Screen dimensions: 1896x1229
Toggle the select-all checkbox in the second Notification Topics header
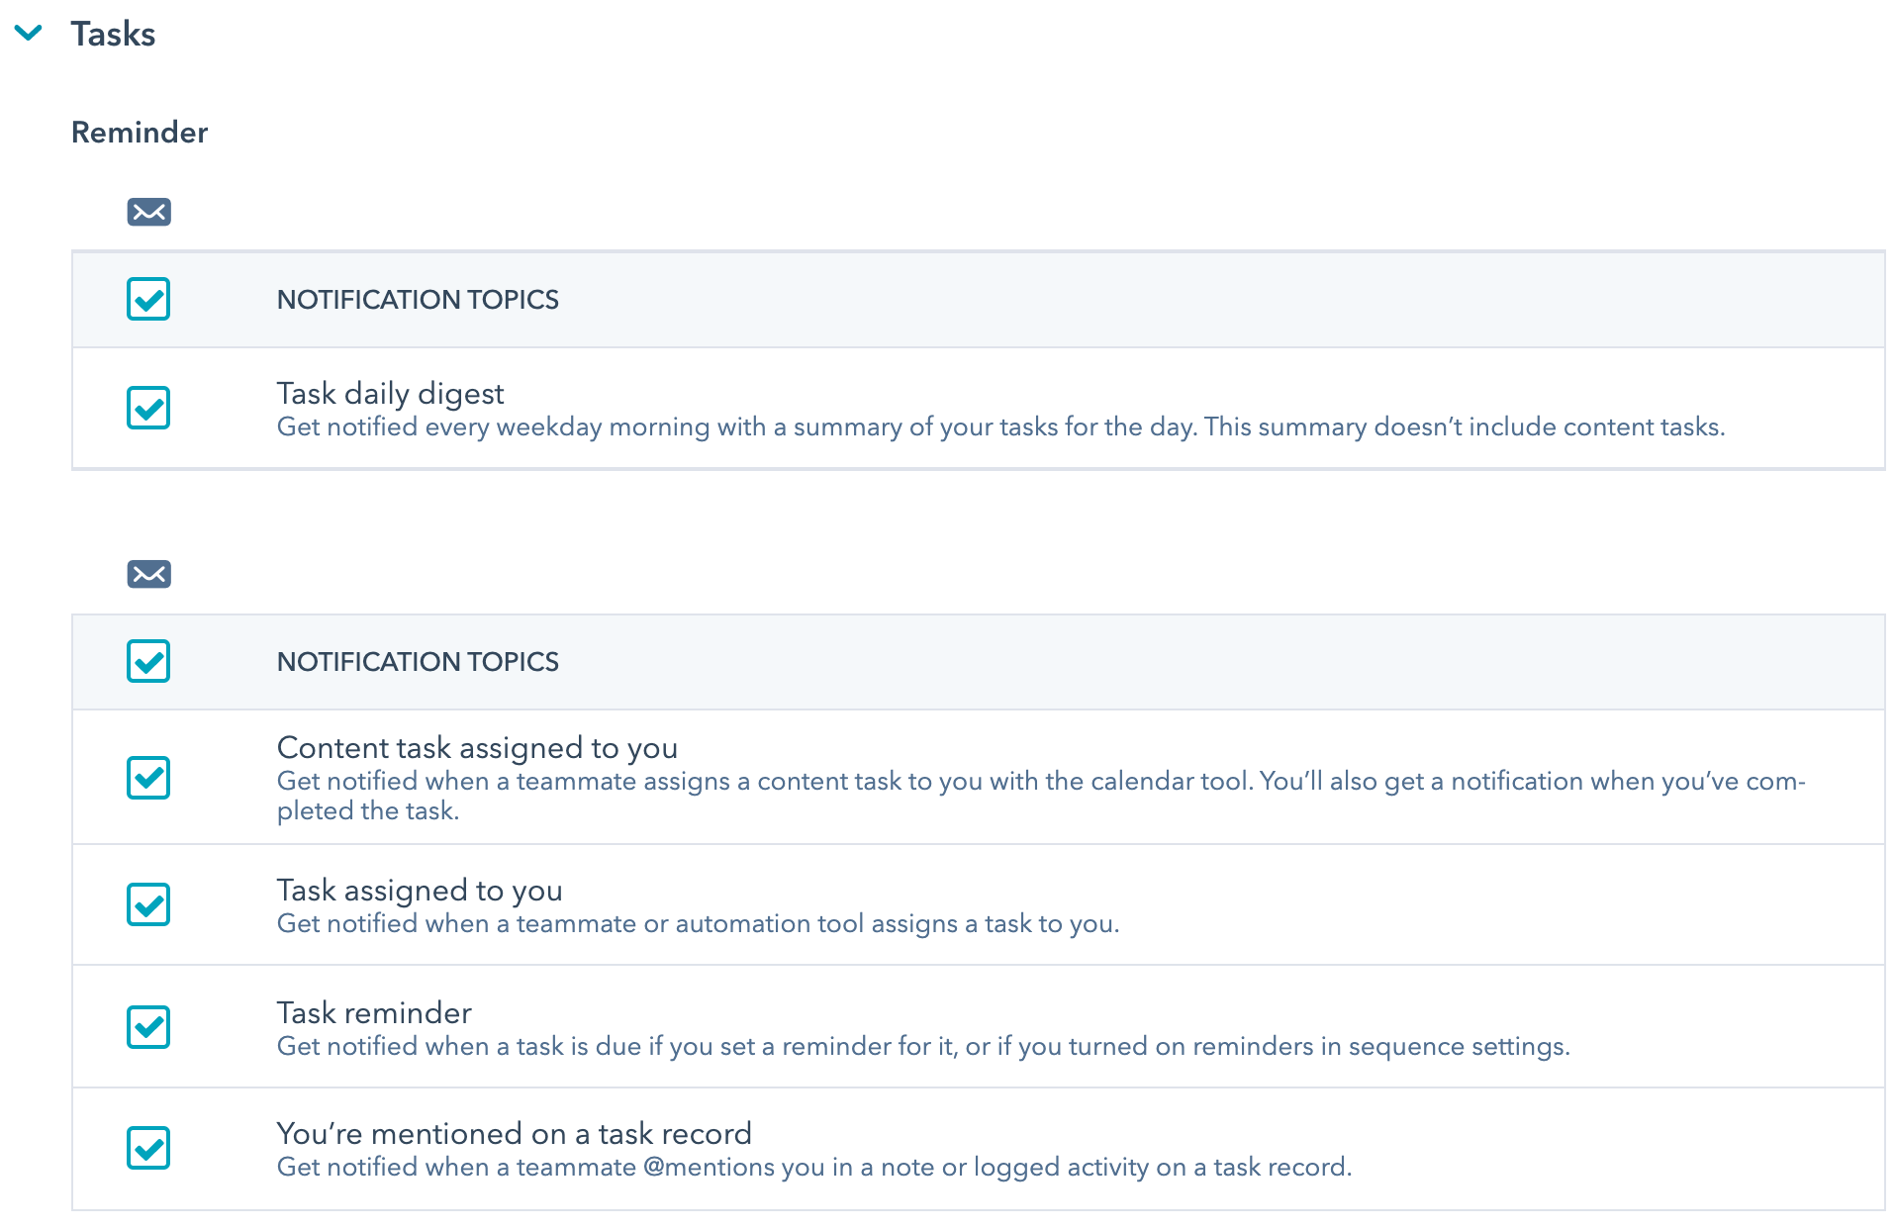pos(148,661)
